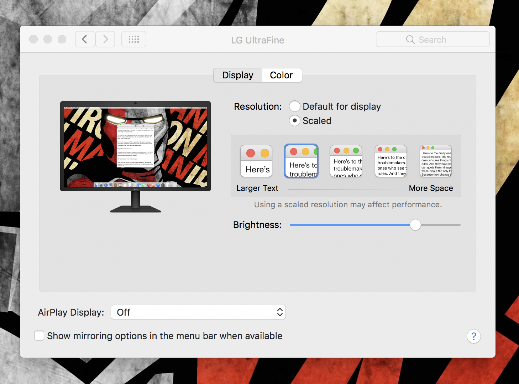Image resolution: width=519 pixels, height=384 pixels.
Task: Choose the largest text scaling thumbnail
Action: tap(256, 161)
